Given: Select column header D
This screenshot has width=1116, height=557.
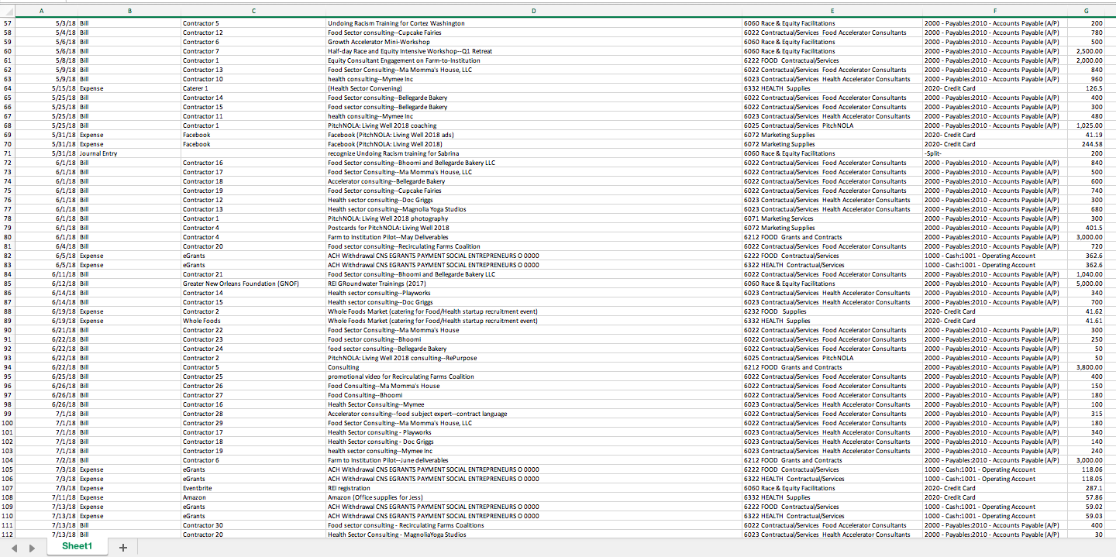Looking at the screenshot, I should [x=533, y=11].
